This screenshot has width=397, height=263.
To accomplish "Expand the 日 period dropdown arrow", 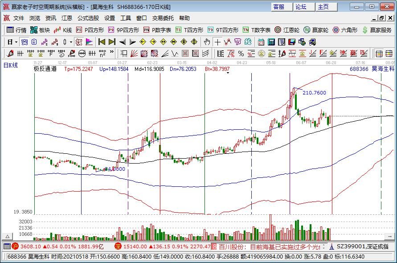I will 16,42.
